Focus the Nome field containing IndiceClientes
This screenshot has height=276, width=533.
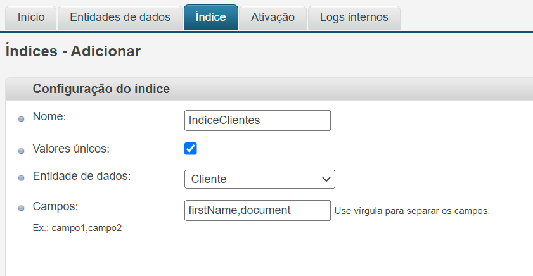tap(257, 120)
